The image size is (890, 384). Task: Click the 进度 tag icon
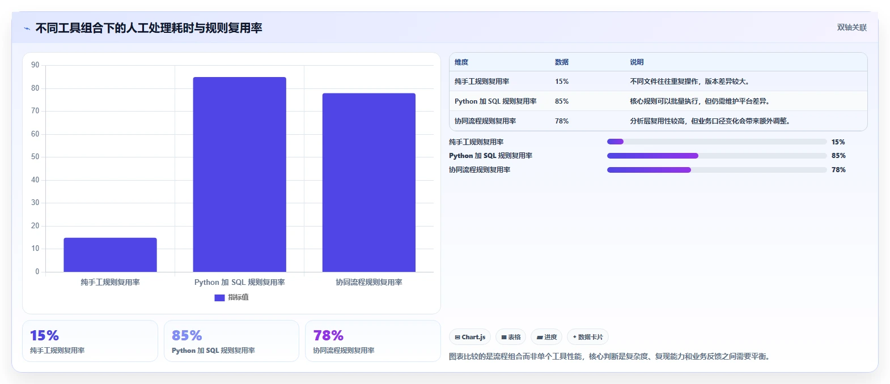[540, 337]
